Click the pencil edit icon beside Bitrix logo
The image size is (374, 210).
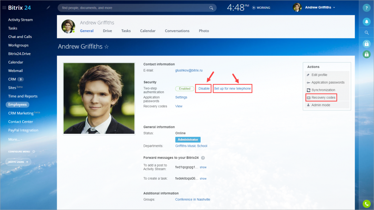pyautogui.click(x=48, y=8)
